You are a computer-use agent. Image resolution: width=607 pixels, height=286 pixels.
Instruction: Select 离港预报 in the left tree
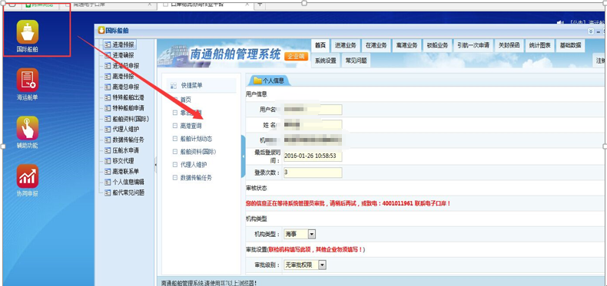123,77
